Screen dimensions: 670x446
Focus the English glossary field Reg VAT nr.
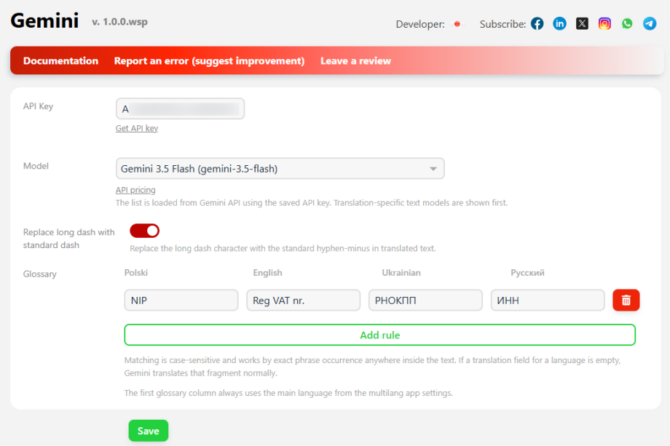click(x=304, y=300)
